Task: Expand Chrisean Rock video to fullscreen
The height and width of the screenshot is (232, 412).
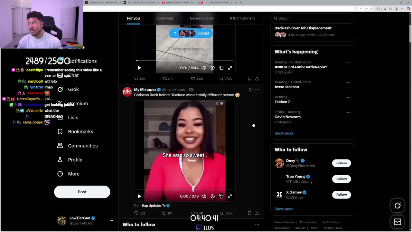Action: click(x=230, y=196)
